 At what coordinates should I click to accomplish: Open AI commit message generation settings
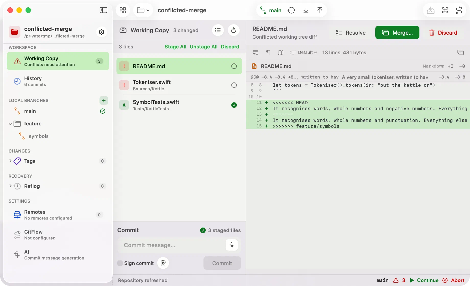58,255
